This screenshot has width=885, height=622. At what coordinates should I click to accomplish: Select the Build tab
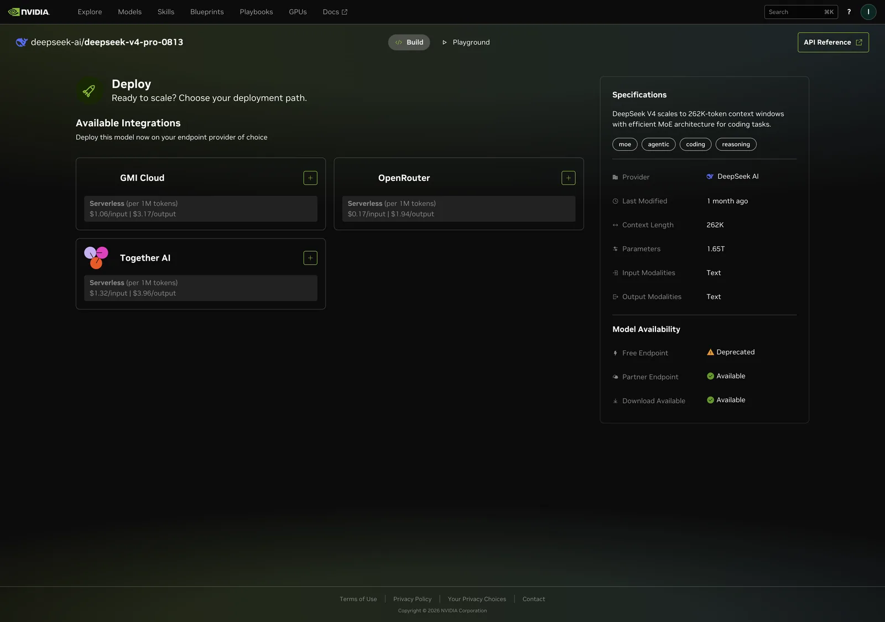click(409, 42)
